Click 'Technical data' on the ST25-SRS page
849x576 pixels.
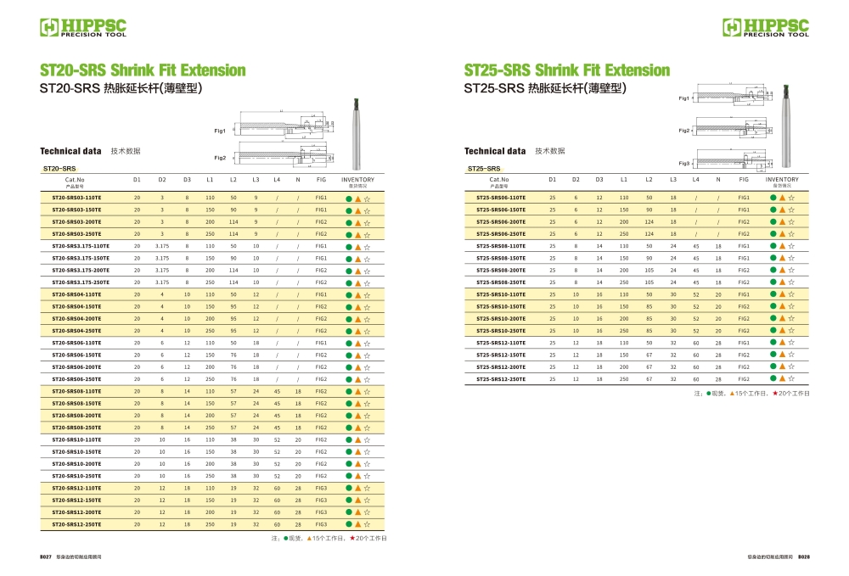click(x=495, y=152)
